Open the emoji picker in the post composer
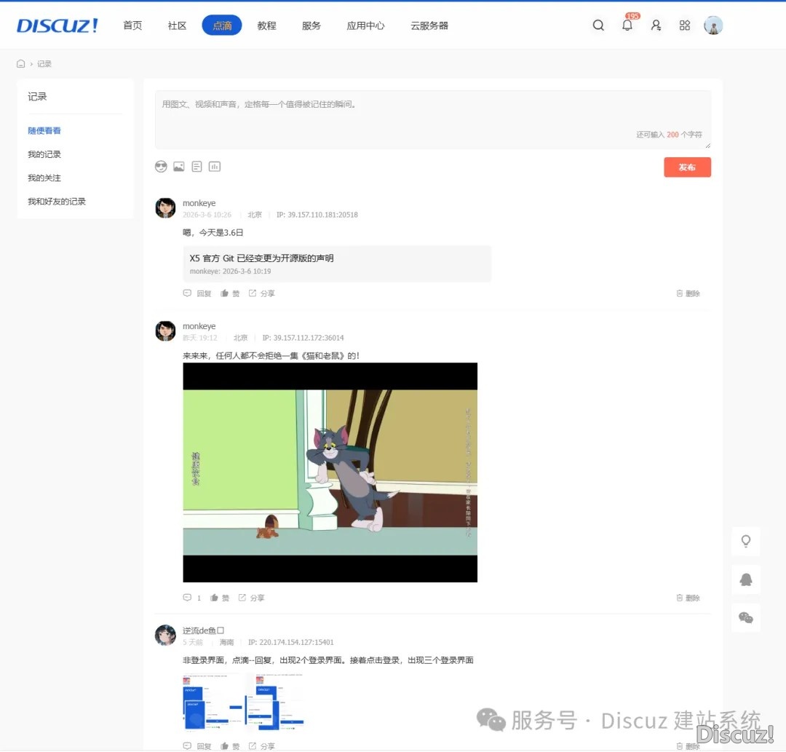 [161, 166]
